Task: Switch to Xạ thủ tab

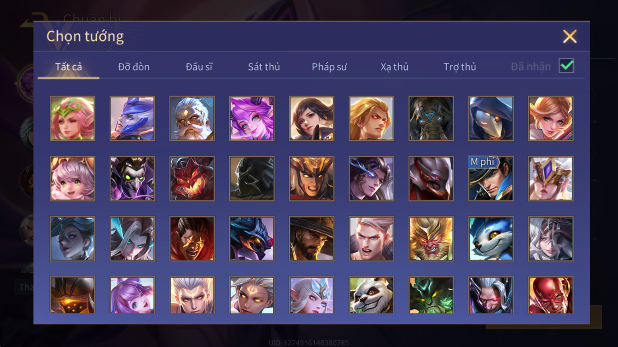Action: pos(395,67)
